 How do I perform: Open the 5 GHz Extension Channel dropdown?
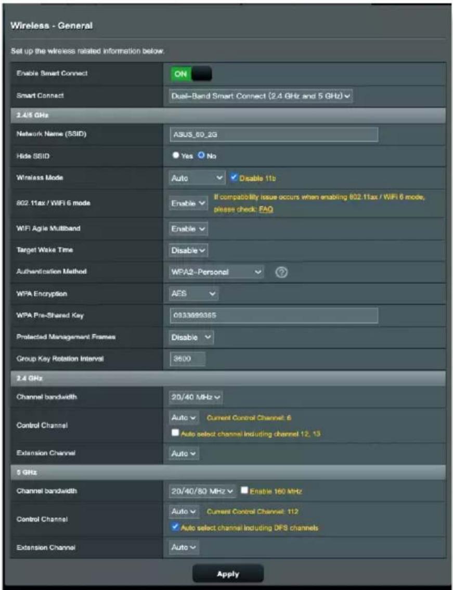pos(184,547)
